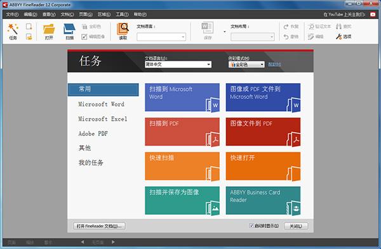The image size is (381, 249).
Task: Launch the 快速扫描 quick scan tile
Action: point(182,166)
